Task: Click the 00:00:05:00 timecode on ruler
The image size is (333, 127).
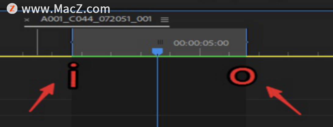Action: (x=201, y=43)
